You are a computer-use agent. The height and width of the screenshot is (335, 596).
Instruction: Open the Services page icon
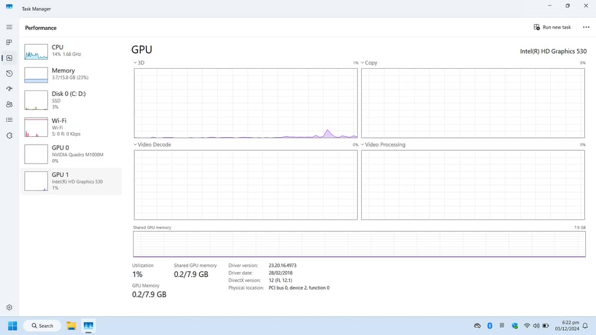pos(9,136)
